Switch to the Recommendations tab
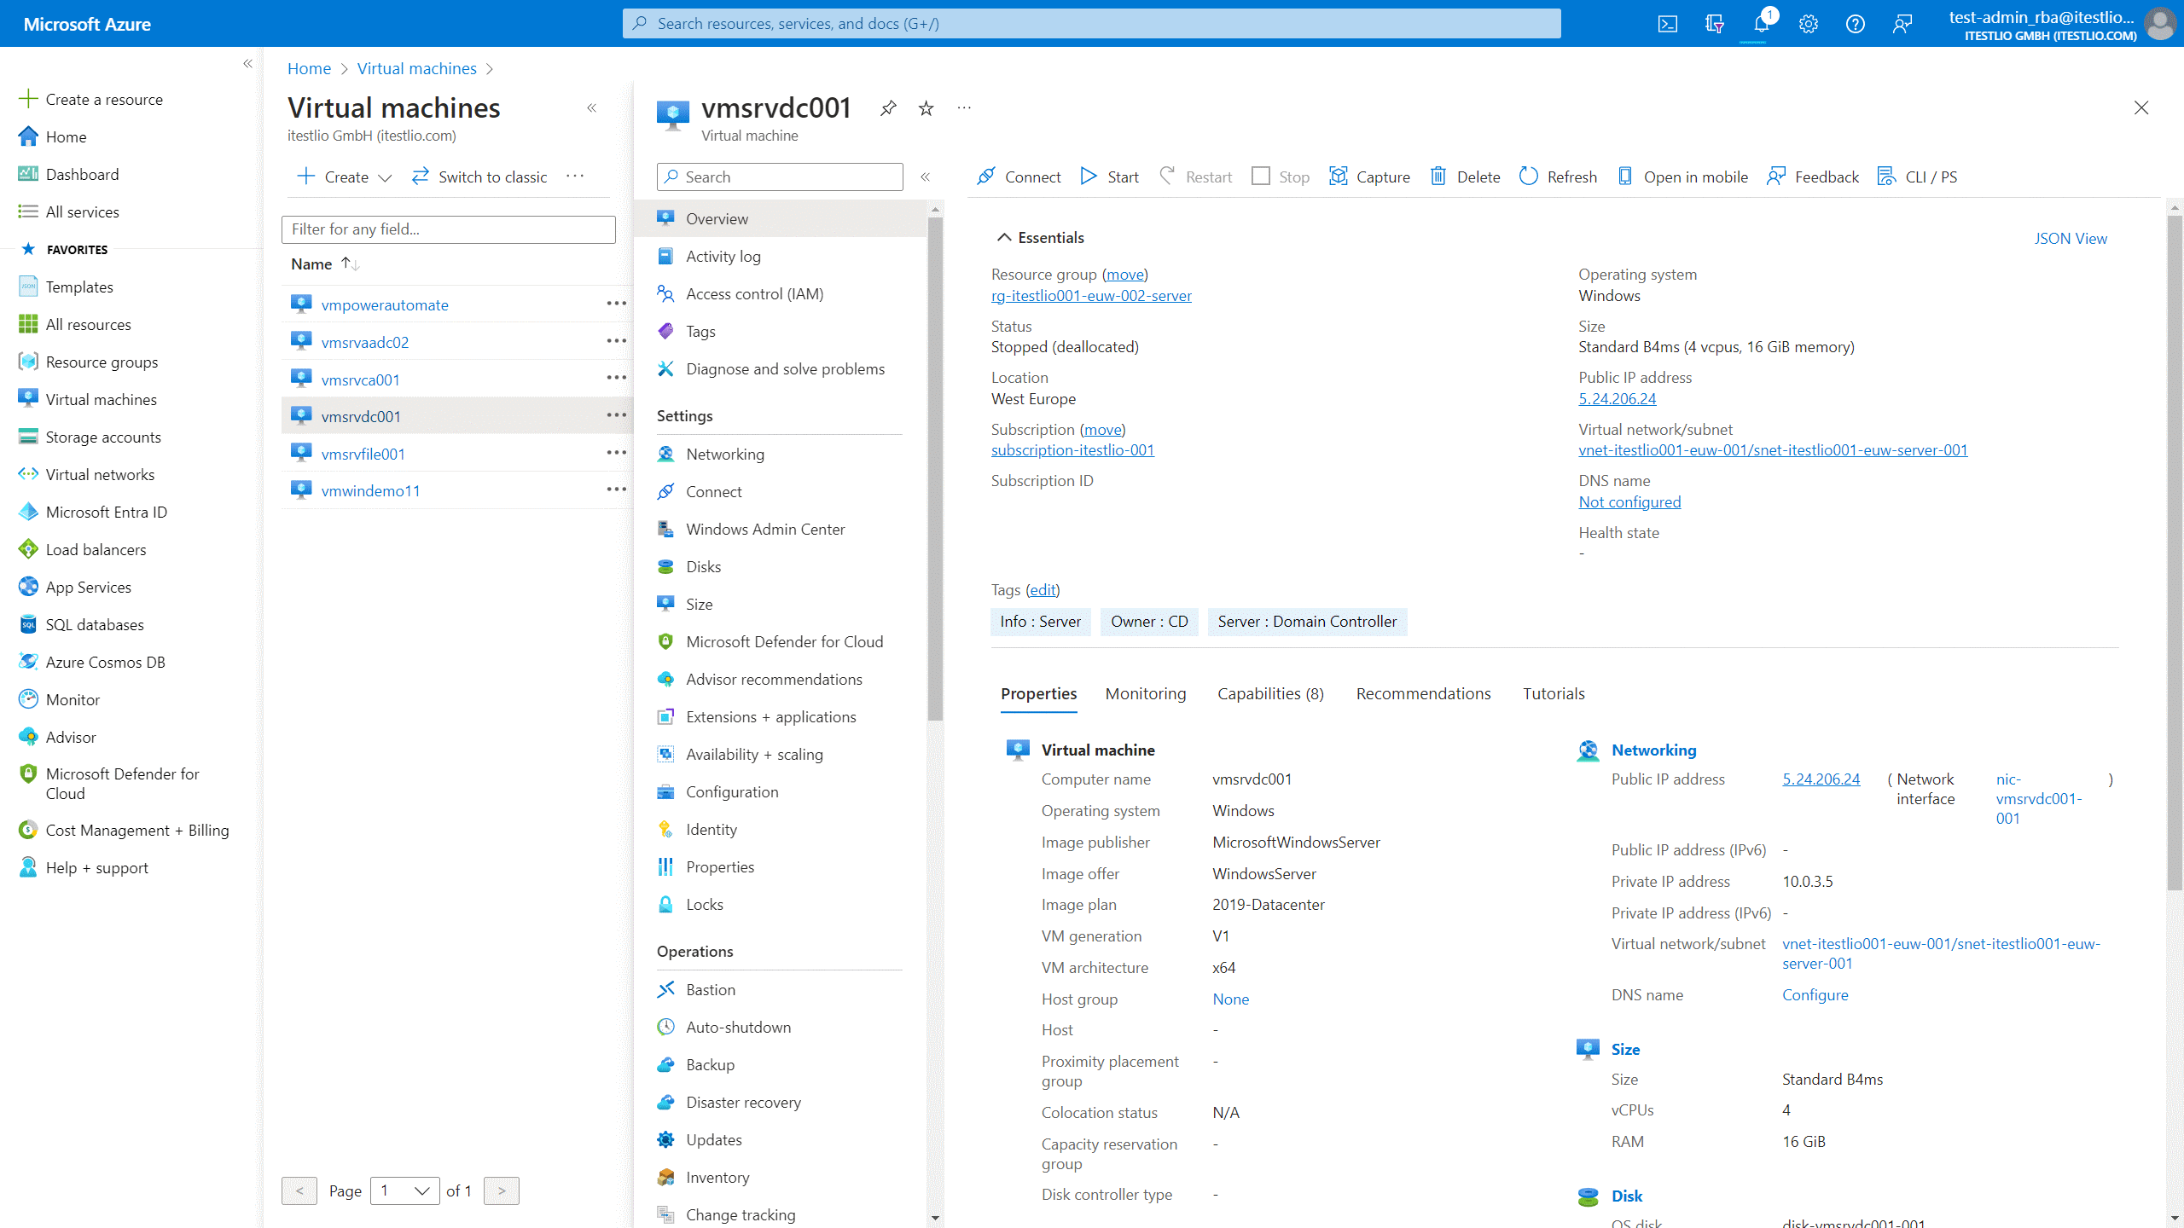Viewport: 2184px width, 1228px height. [x=1423, y=693]
